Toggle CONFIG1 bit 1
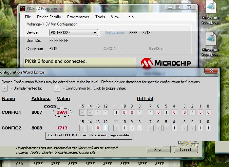The image size is (229, 167). point(200,112)
